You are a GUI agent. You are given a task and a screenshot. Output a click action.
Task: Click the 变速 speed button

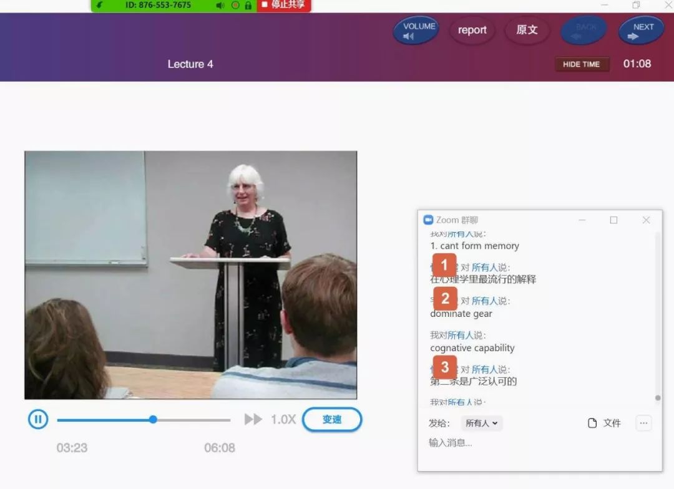[x=332, y=419]
